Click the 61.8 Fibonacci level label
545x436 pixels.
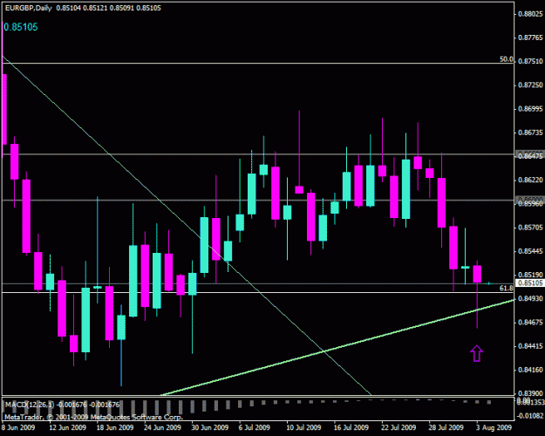point(506,289)
